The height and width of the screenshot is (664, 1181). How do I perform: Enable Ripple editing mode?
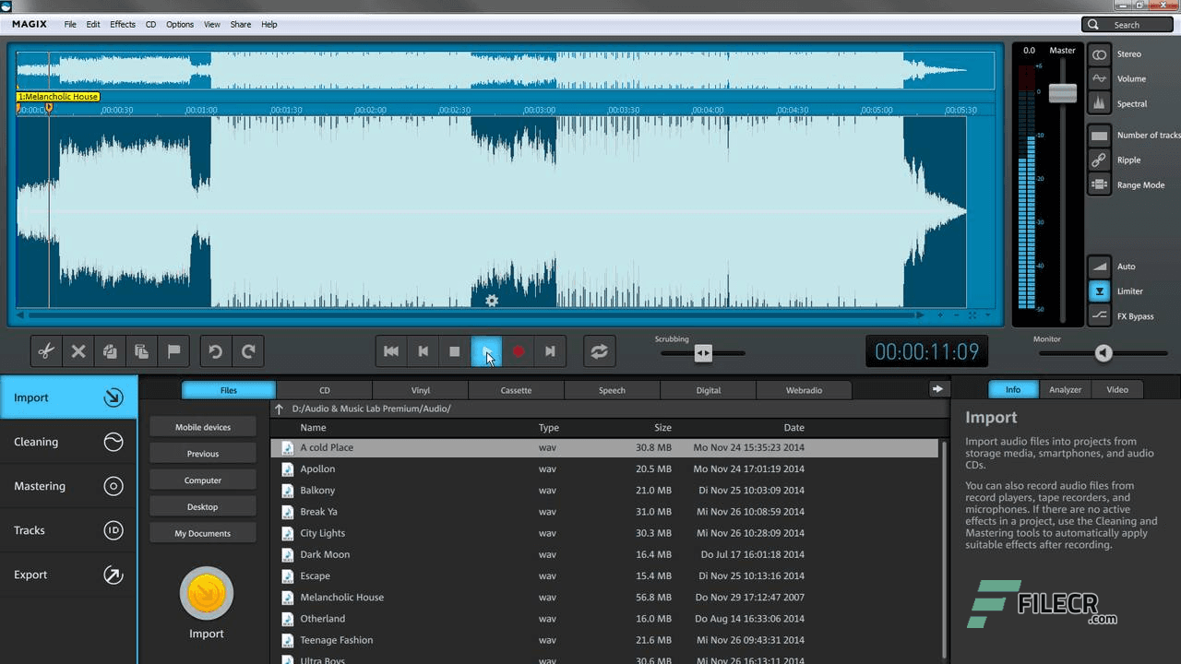1099,160
